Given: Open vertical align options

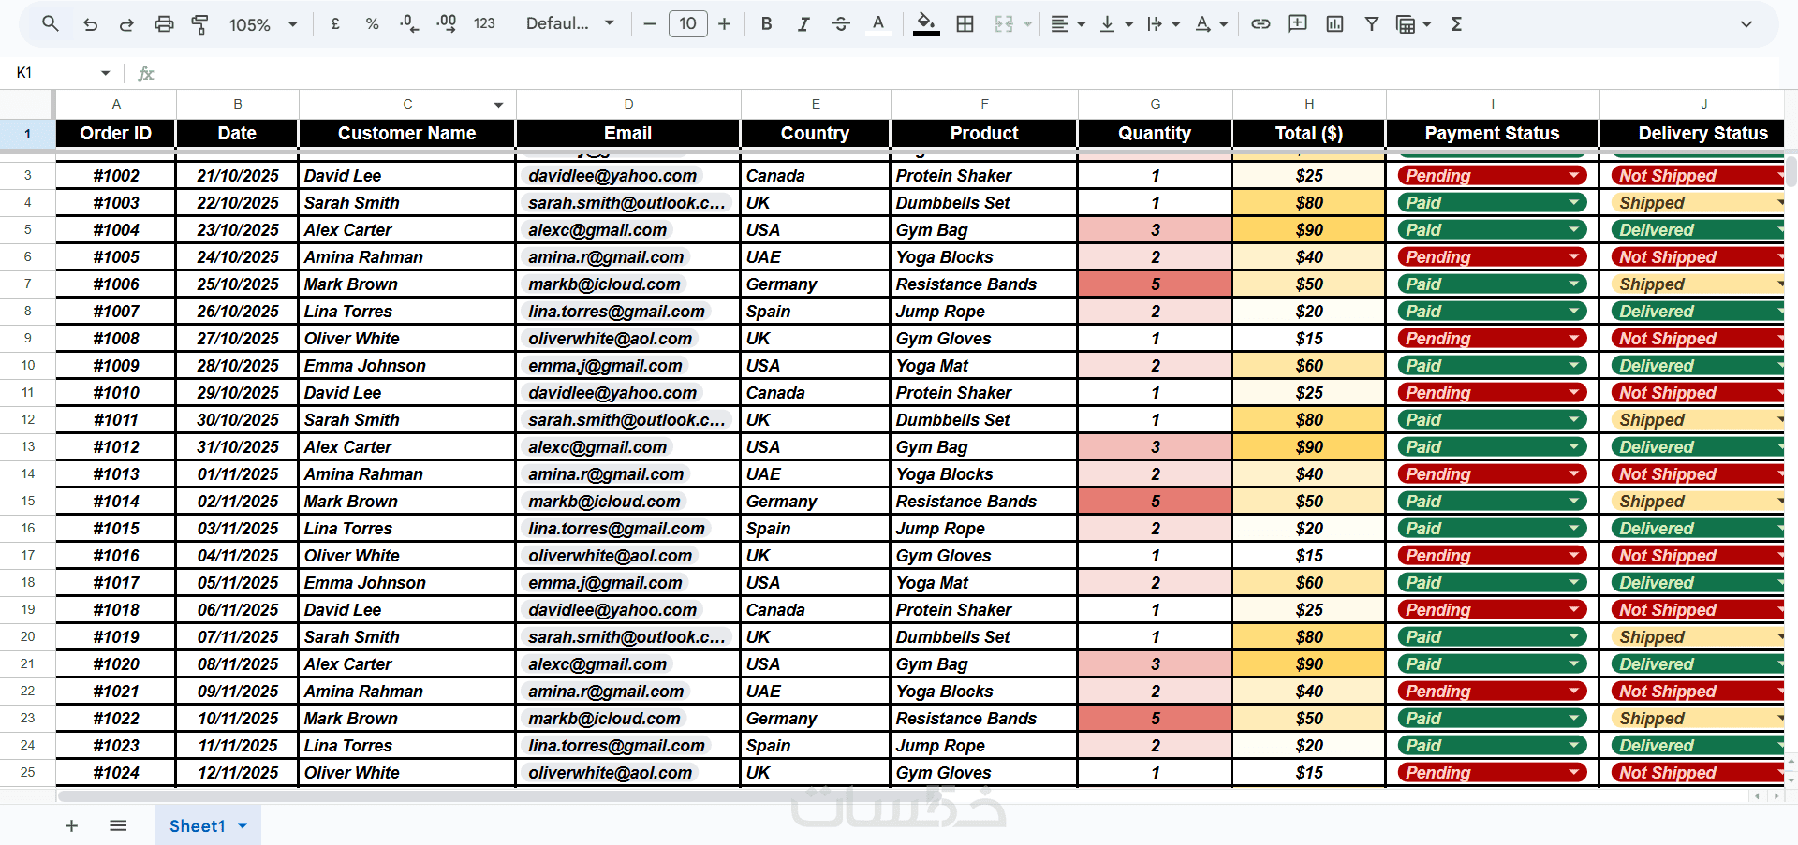Looking at the screenshot, I should [1114, 24].
